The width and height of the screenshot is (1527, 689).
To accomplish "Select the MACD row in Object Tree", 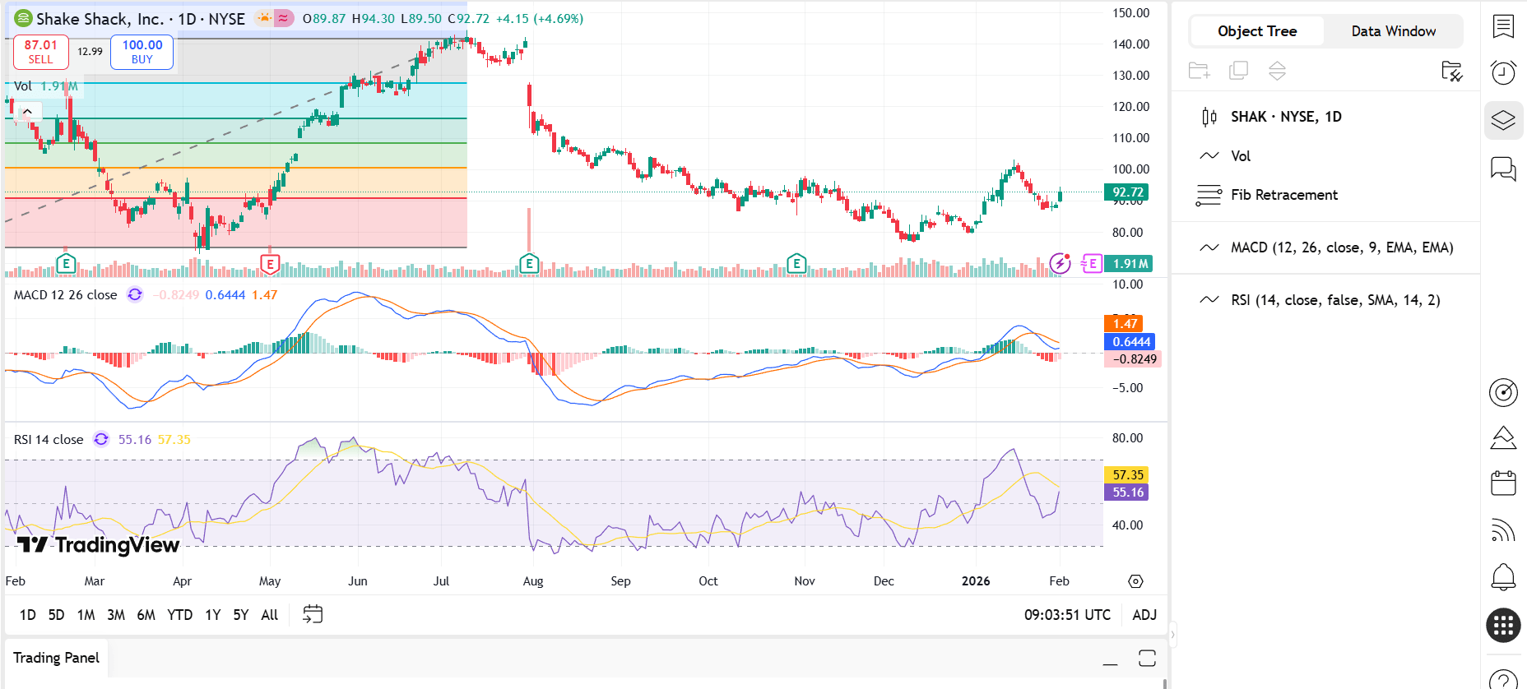I will pos(1326,247).
